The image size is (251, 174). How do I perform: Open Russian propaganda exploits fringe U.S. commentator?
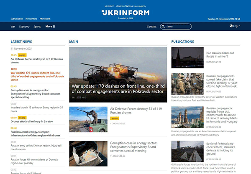click(x=222, y=115)
